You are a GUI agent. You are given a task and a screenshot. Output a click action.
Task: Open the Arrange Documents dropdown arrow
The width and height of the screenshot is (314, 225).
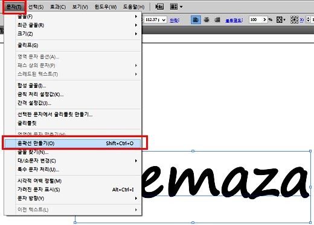coord(181,7)
